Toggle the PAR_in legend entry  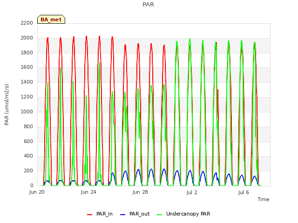coord(100,214)
